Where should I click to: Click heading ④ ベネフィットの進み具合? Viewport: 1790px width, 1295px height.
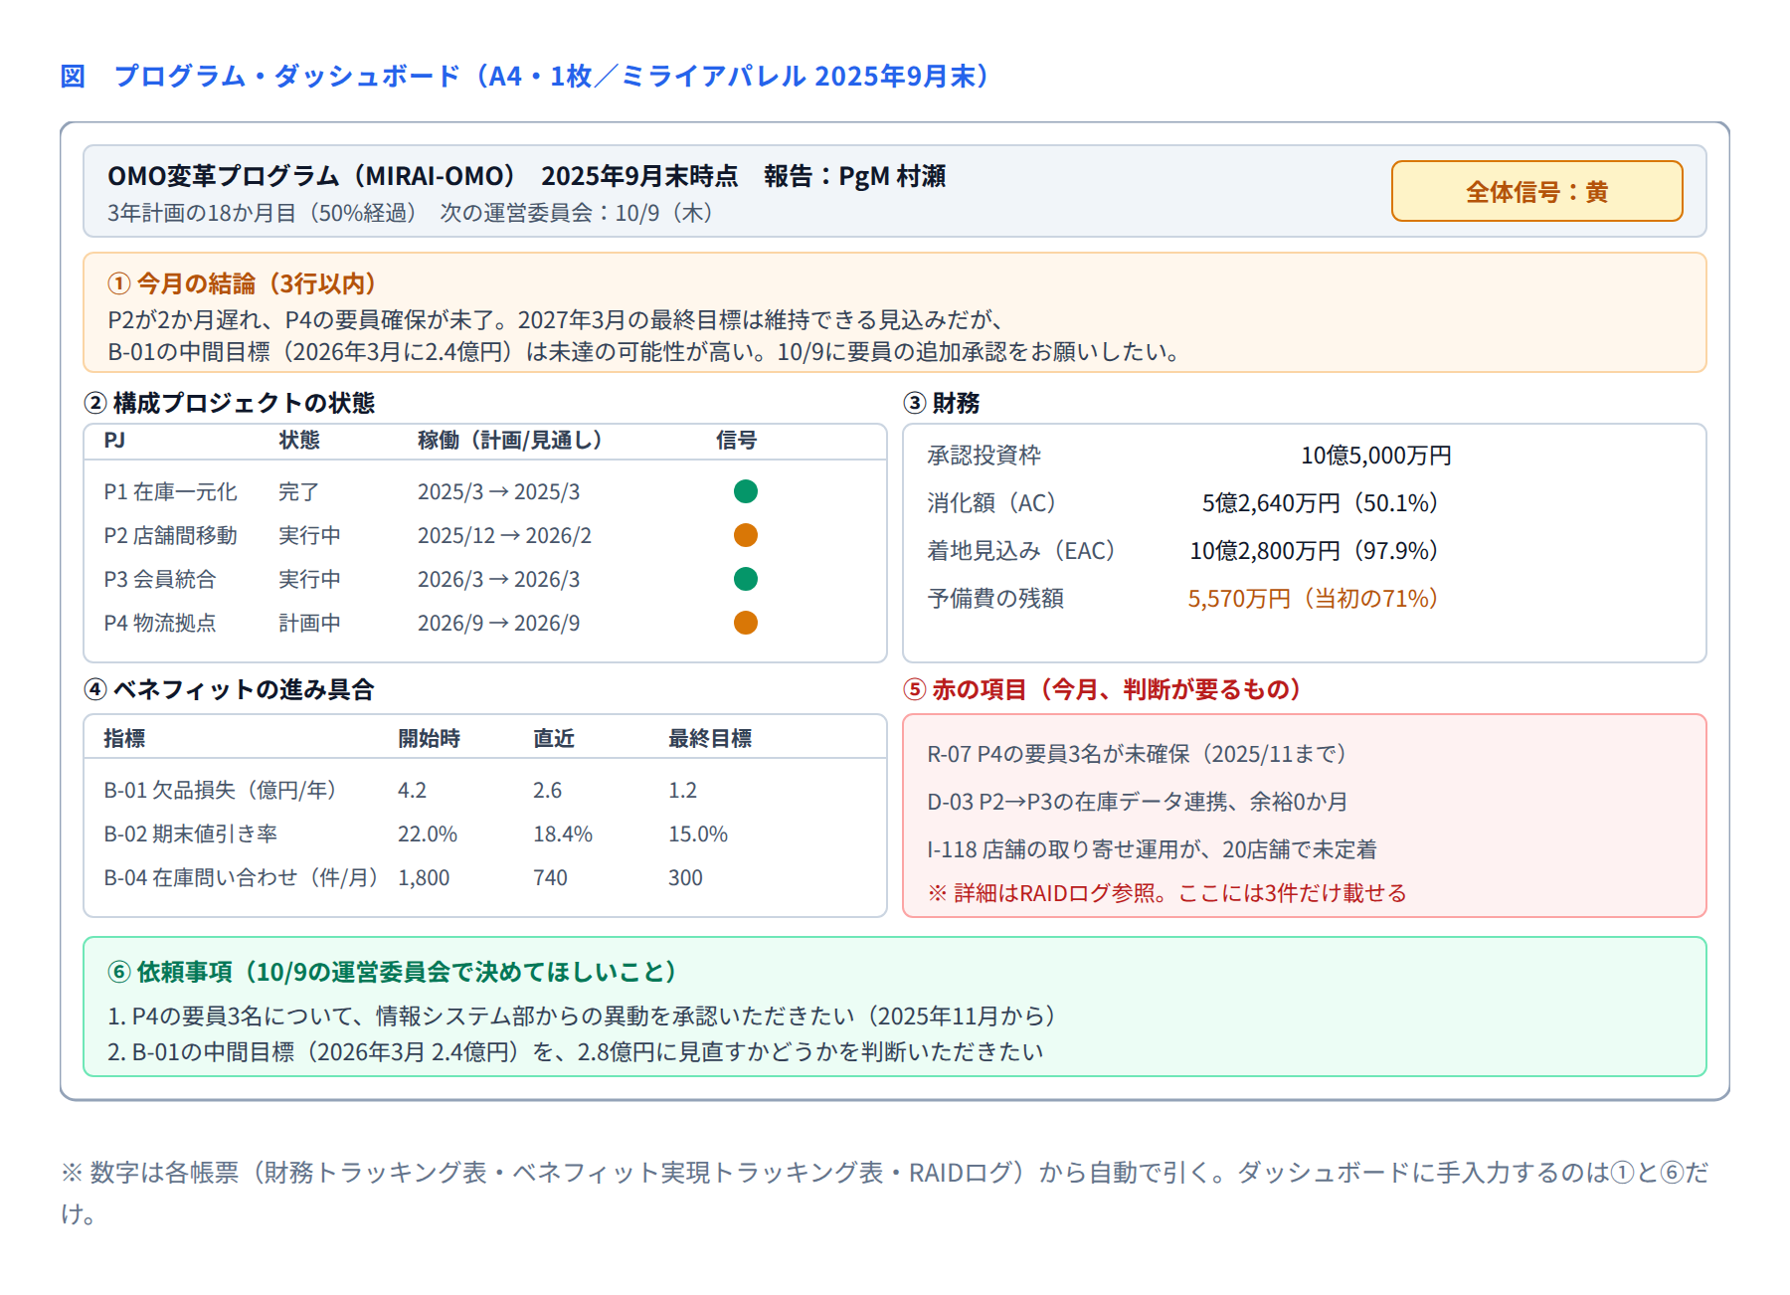point(230,689)
